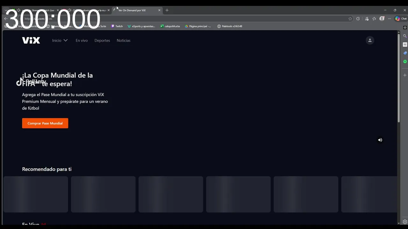Click the Recomendado para ti heading
Image resolution: width=408 pixels, height=229 pixels.
(x=47, y=169)
